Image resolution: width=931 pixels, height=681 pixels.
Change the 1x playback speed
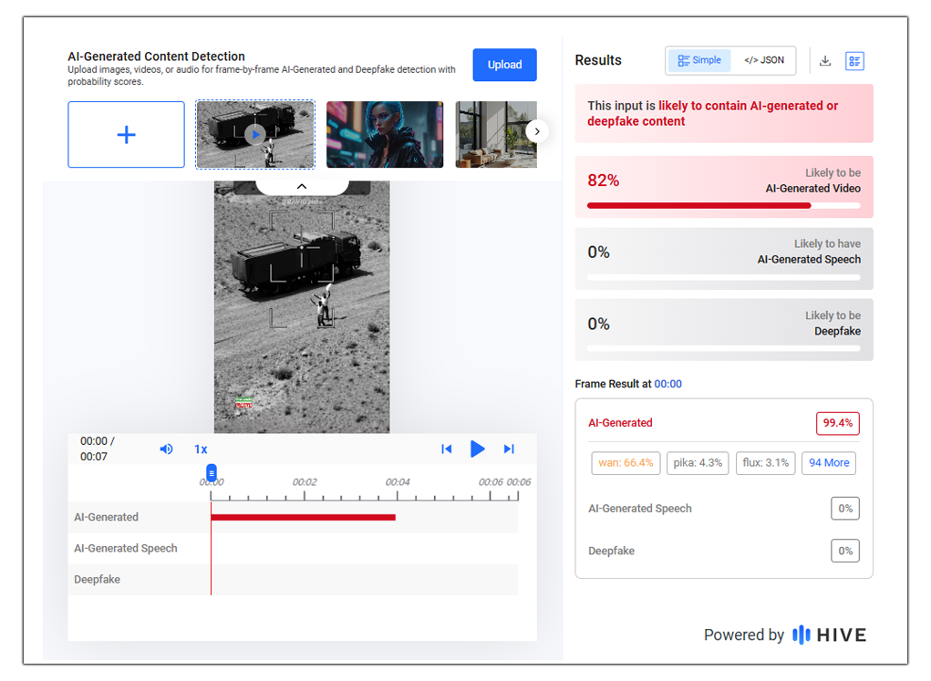[201, 449]
